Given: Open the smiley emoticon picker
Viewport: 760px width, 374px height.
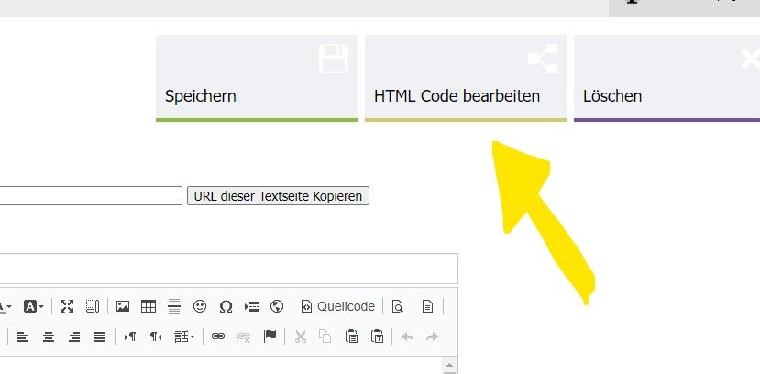Looking at the screenshot, I should (x=200, y=306).
